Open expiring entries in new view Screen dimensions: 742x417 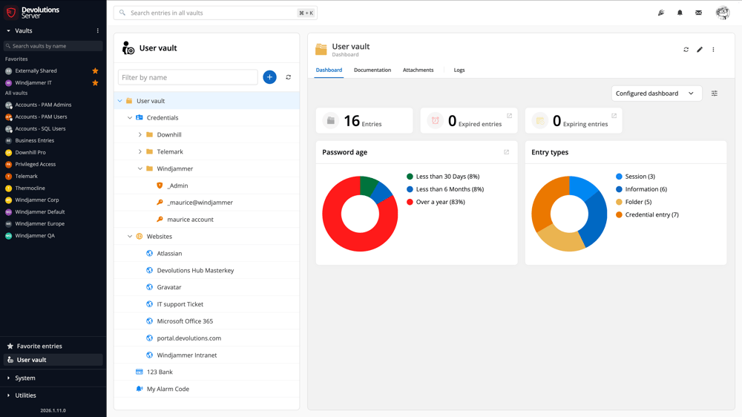[614, 116]
